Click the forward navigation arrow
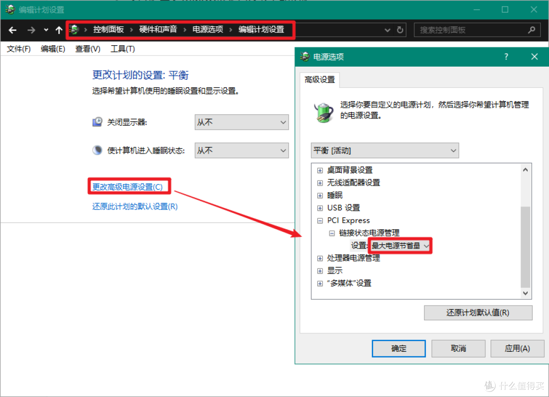 [31, 30]
